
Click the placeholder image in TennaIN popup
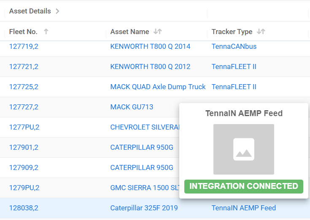tap(244, 149)
